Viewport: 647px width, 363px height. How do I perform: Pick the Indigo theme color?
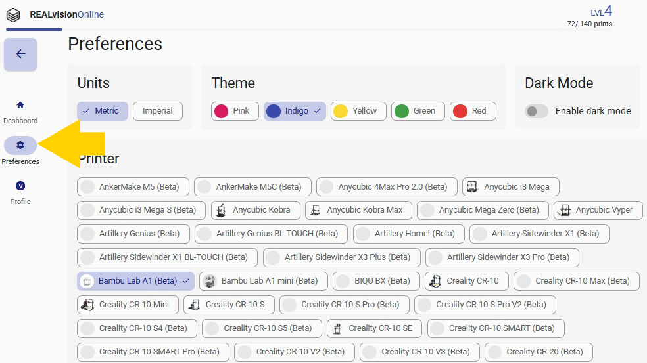[x=295, y=111]
